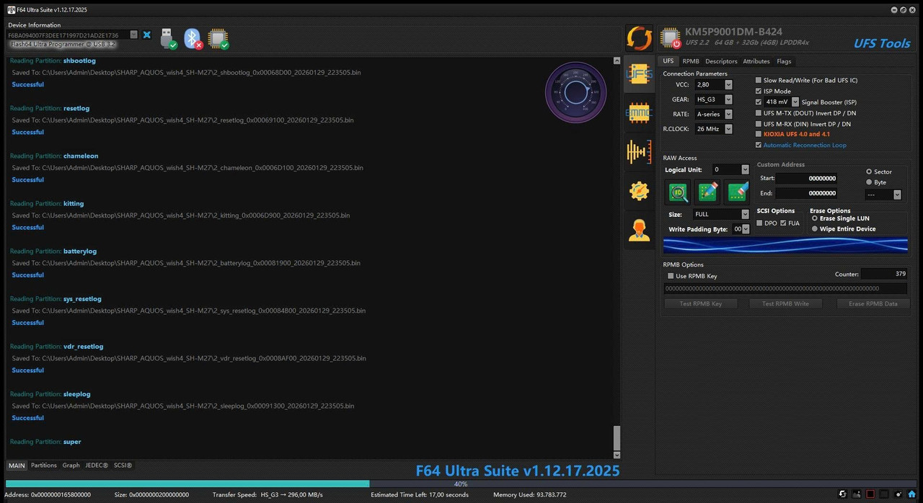Click the dark grid icon in status bar

pos(884,494)
